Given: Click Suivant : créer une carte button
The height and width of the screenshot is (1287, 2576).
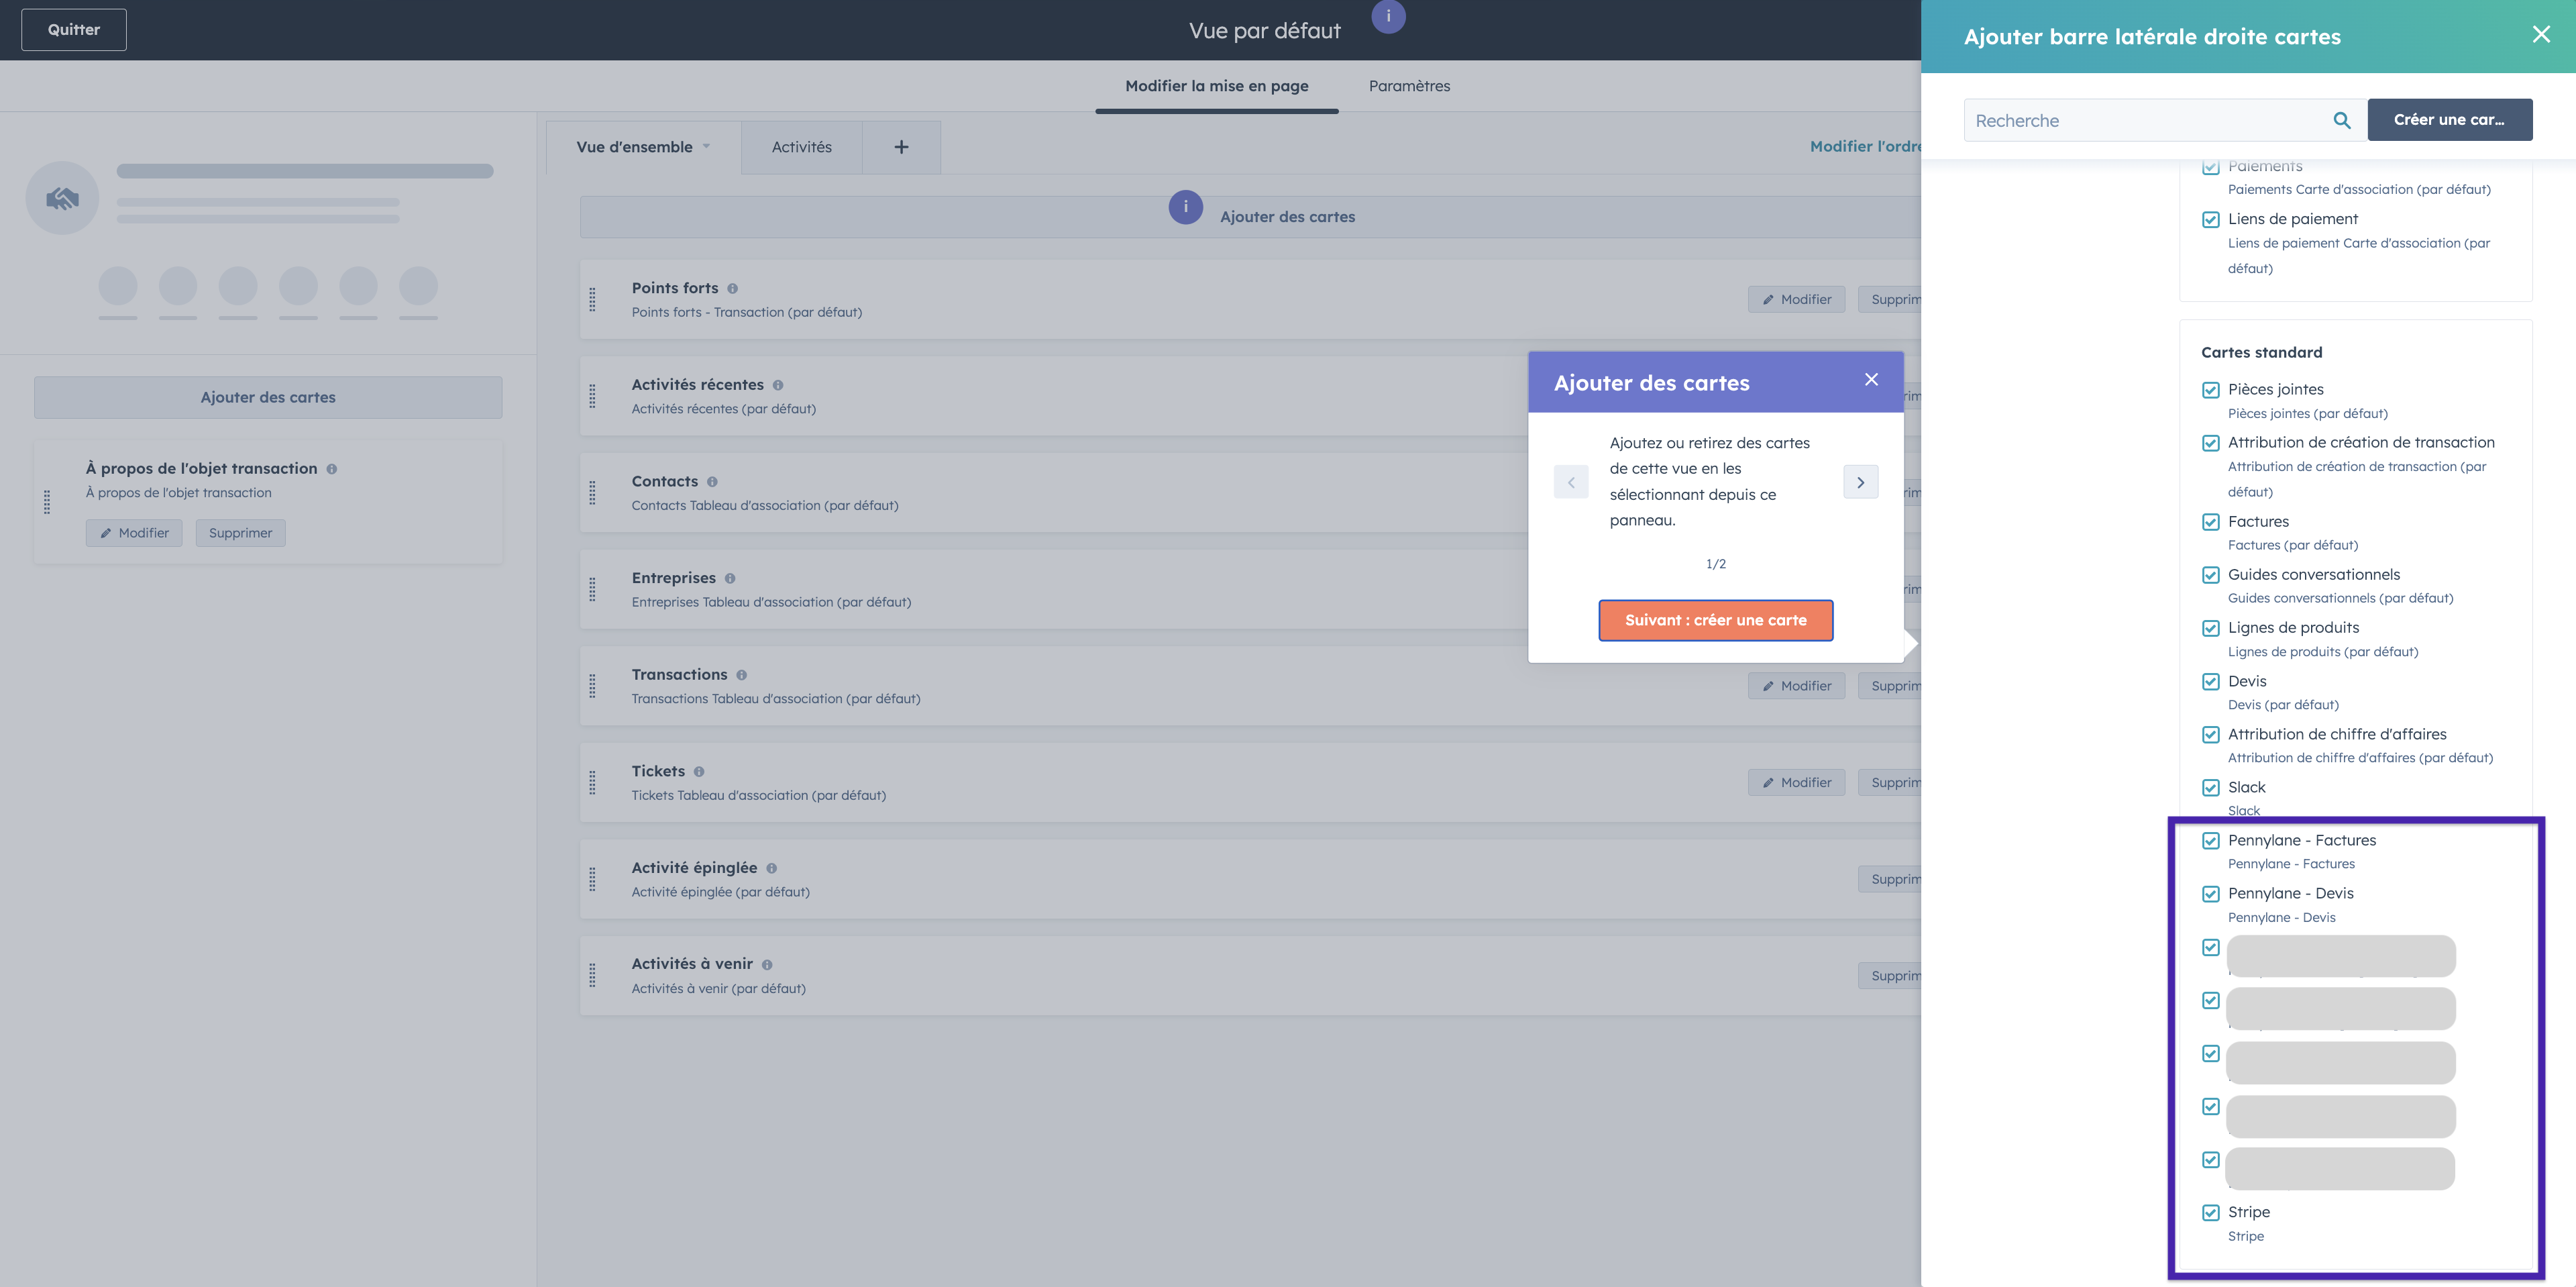Looking at the screenshot, I should click(1715, 620).
